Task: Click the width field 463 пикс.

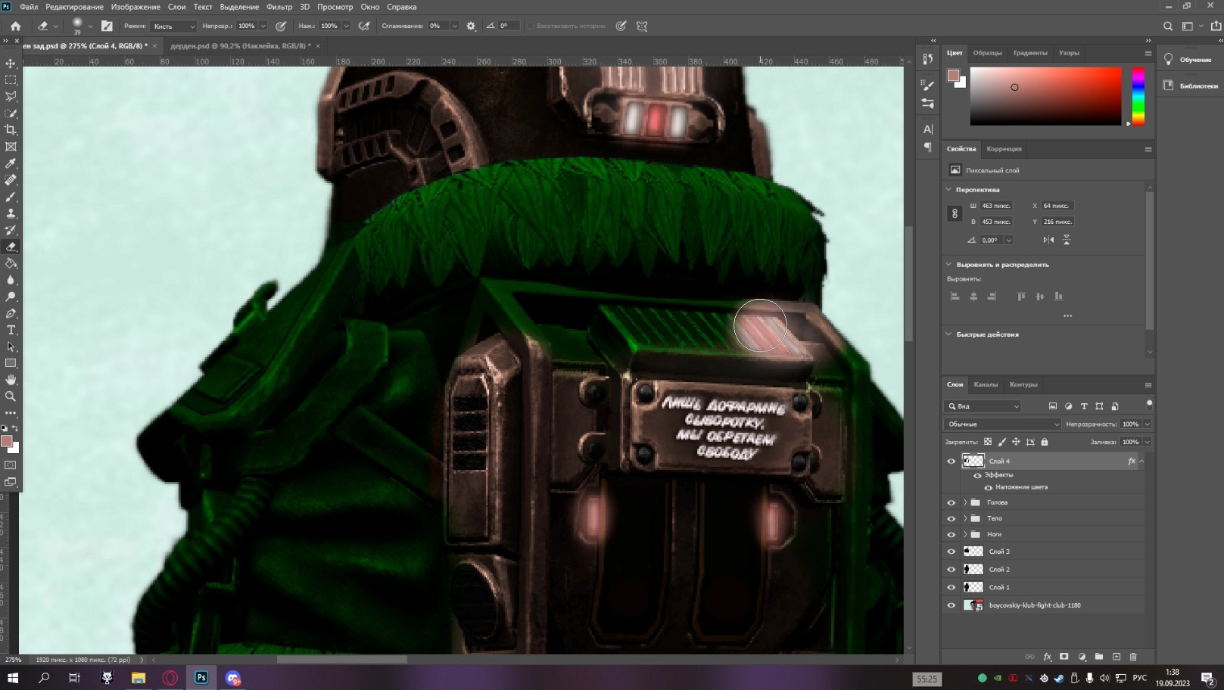Action: click(997, 206)
